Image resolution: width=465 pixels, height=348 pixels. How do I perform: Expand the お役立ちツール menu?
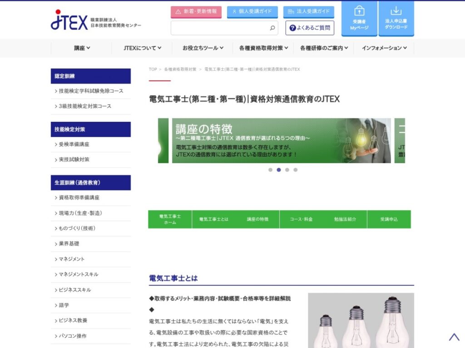[x=203, y=48]
